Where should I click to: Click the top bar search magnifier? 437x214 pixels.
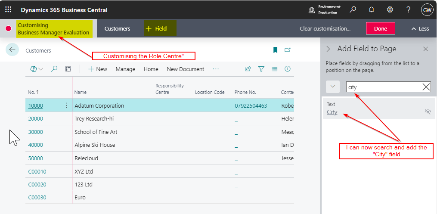[x=353, y=9]
